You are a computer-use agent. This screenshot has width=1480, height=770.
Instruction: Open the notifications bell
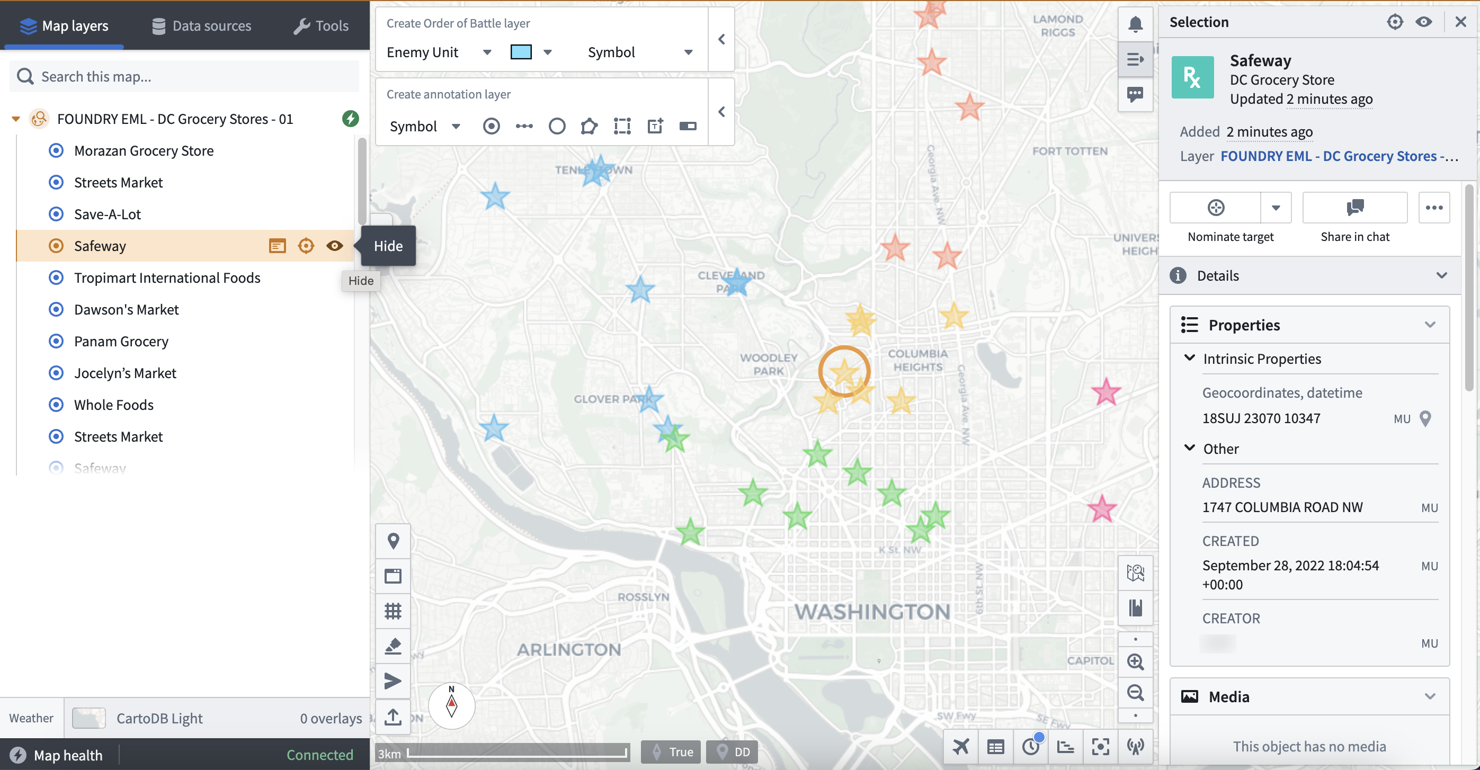1135,24
